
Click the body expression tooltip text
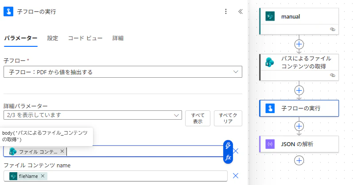45,136
